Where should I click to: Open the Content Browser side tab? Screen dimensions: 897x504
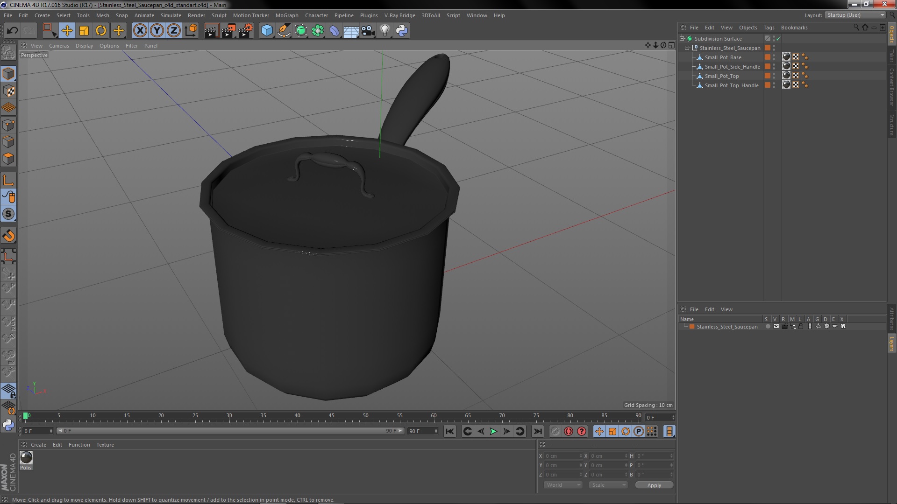(x=891, y=87)
